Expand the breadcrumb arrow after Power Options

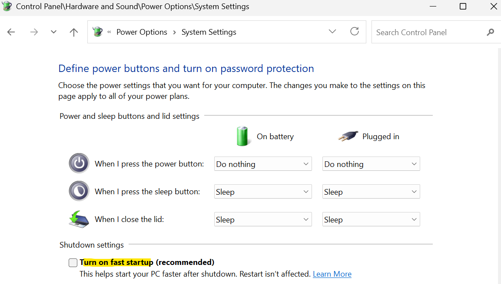(174, 32)
